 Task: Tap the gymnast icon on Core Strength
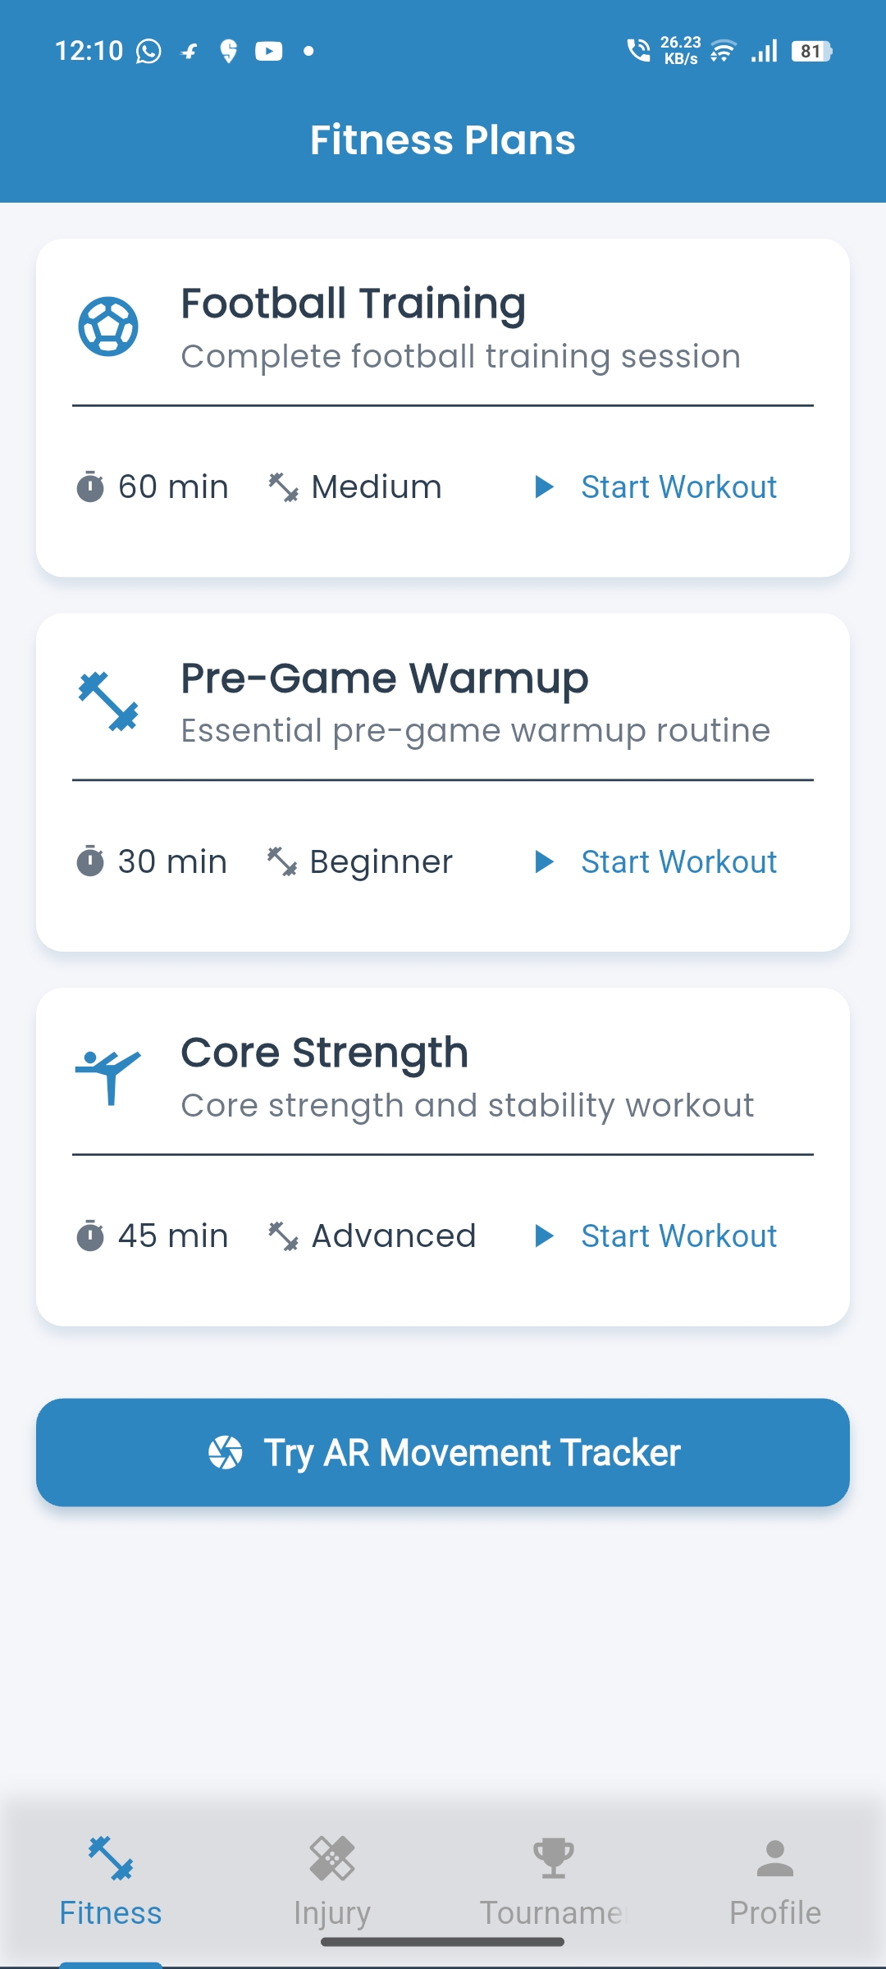(x=108, y=1076)
